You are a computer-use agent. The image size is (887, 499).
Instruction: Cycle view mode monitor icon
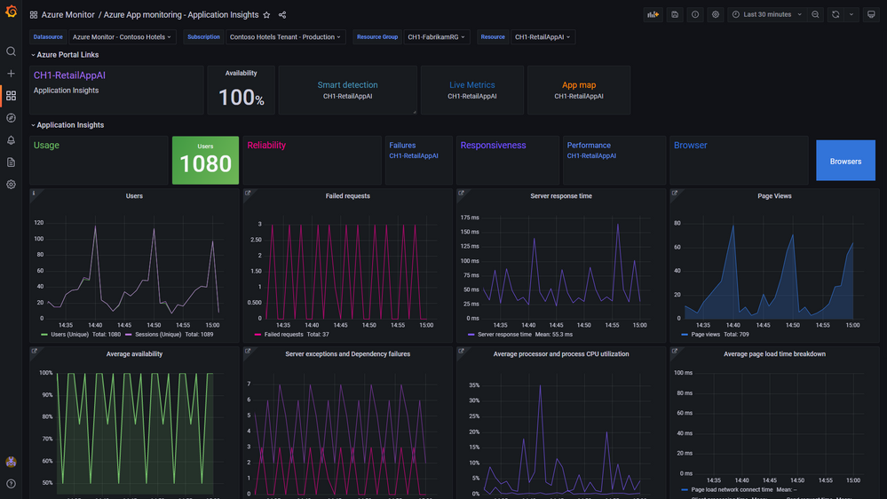point(871,15)
